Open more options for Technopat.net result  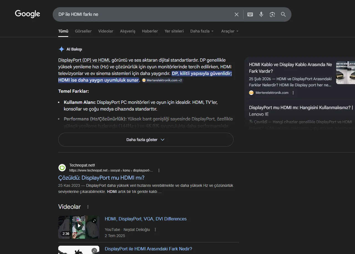(159, 170)
